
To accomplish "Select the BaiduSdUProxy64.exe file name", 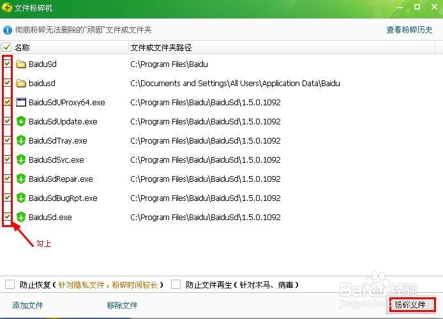I will coord(67,102).
